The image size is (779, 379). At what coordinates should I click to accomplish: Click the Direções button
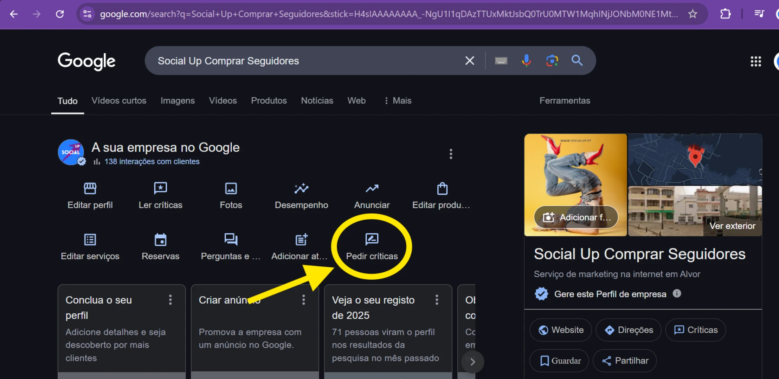click(x=629, y=330)
